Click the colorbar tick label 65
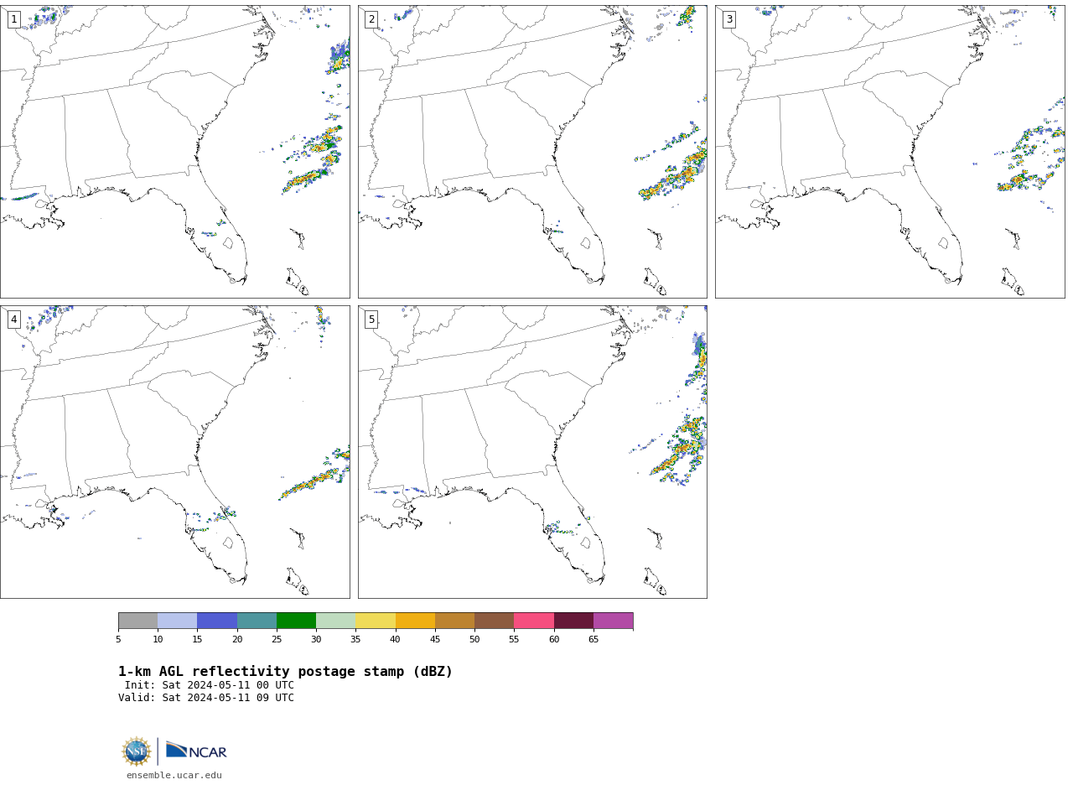This screenshot has height=785, width=1073. tap(594, 640)
